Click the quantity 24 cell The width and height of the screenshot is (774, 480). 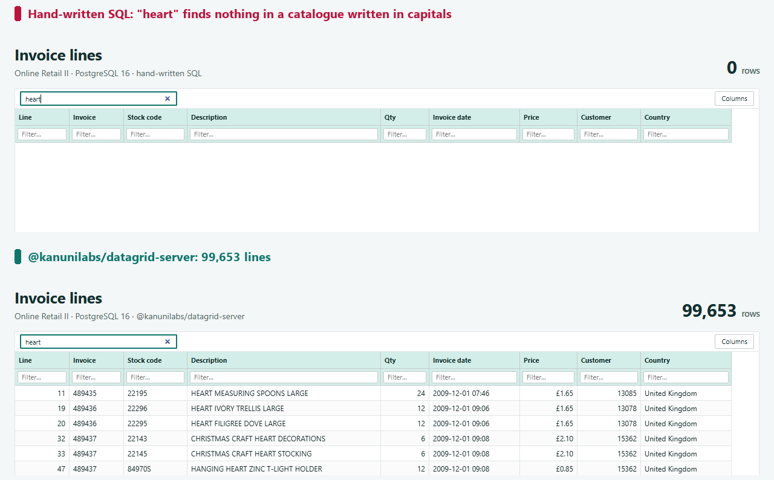click(x=405, y=394)
